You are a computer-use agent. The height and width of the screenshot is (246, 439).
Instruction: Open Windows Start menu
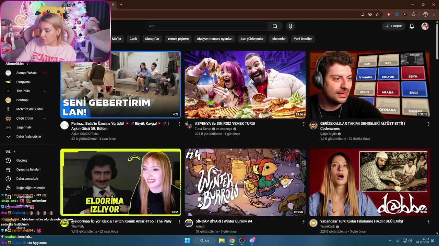[187, 241]
